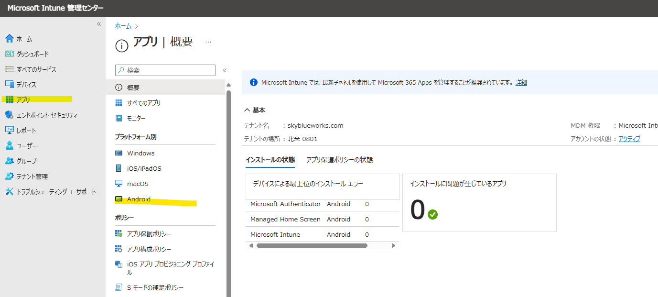Click the ホーム breadcrumb link
Screen dimensions: 658x297
point(123,26)
